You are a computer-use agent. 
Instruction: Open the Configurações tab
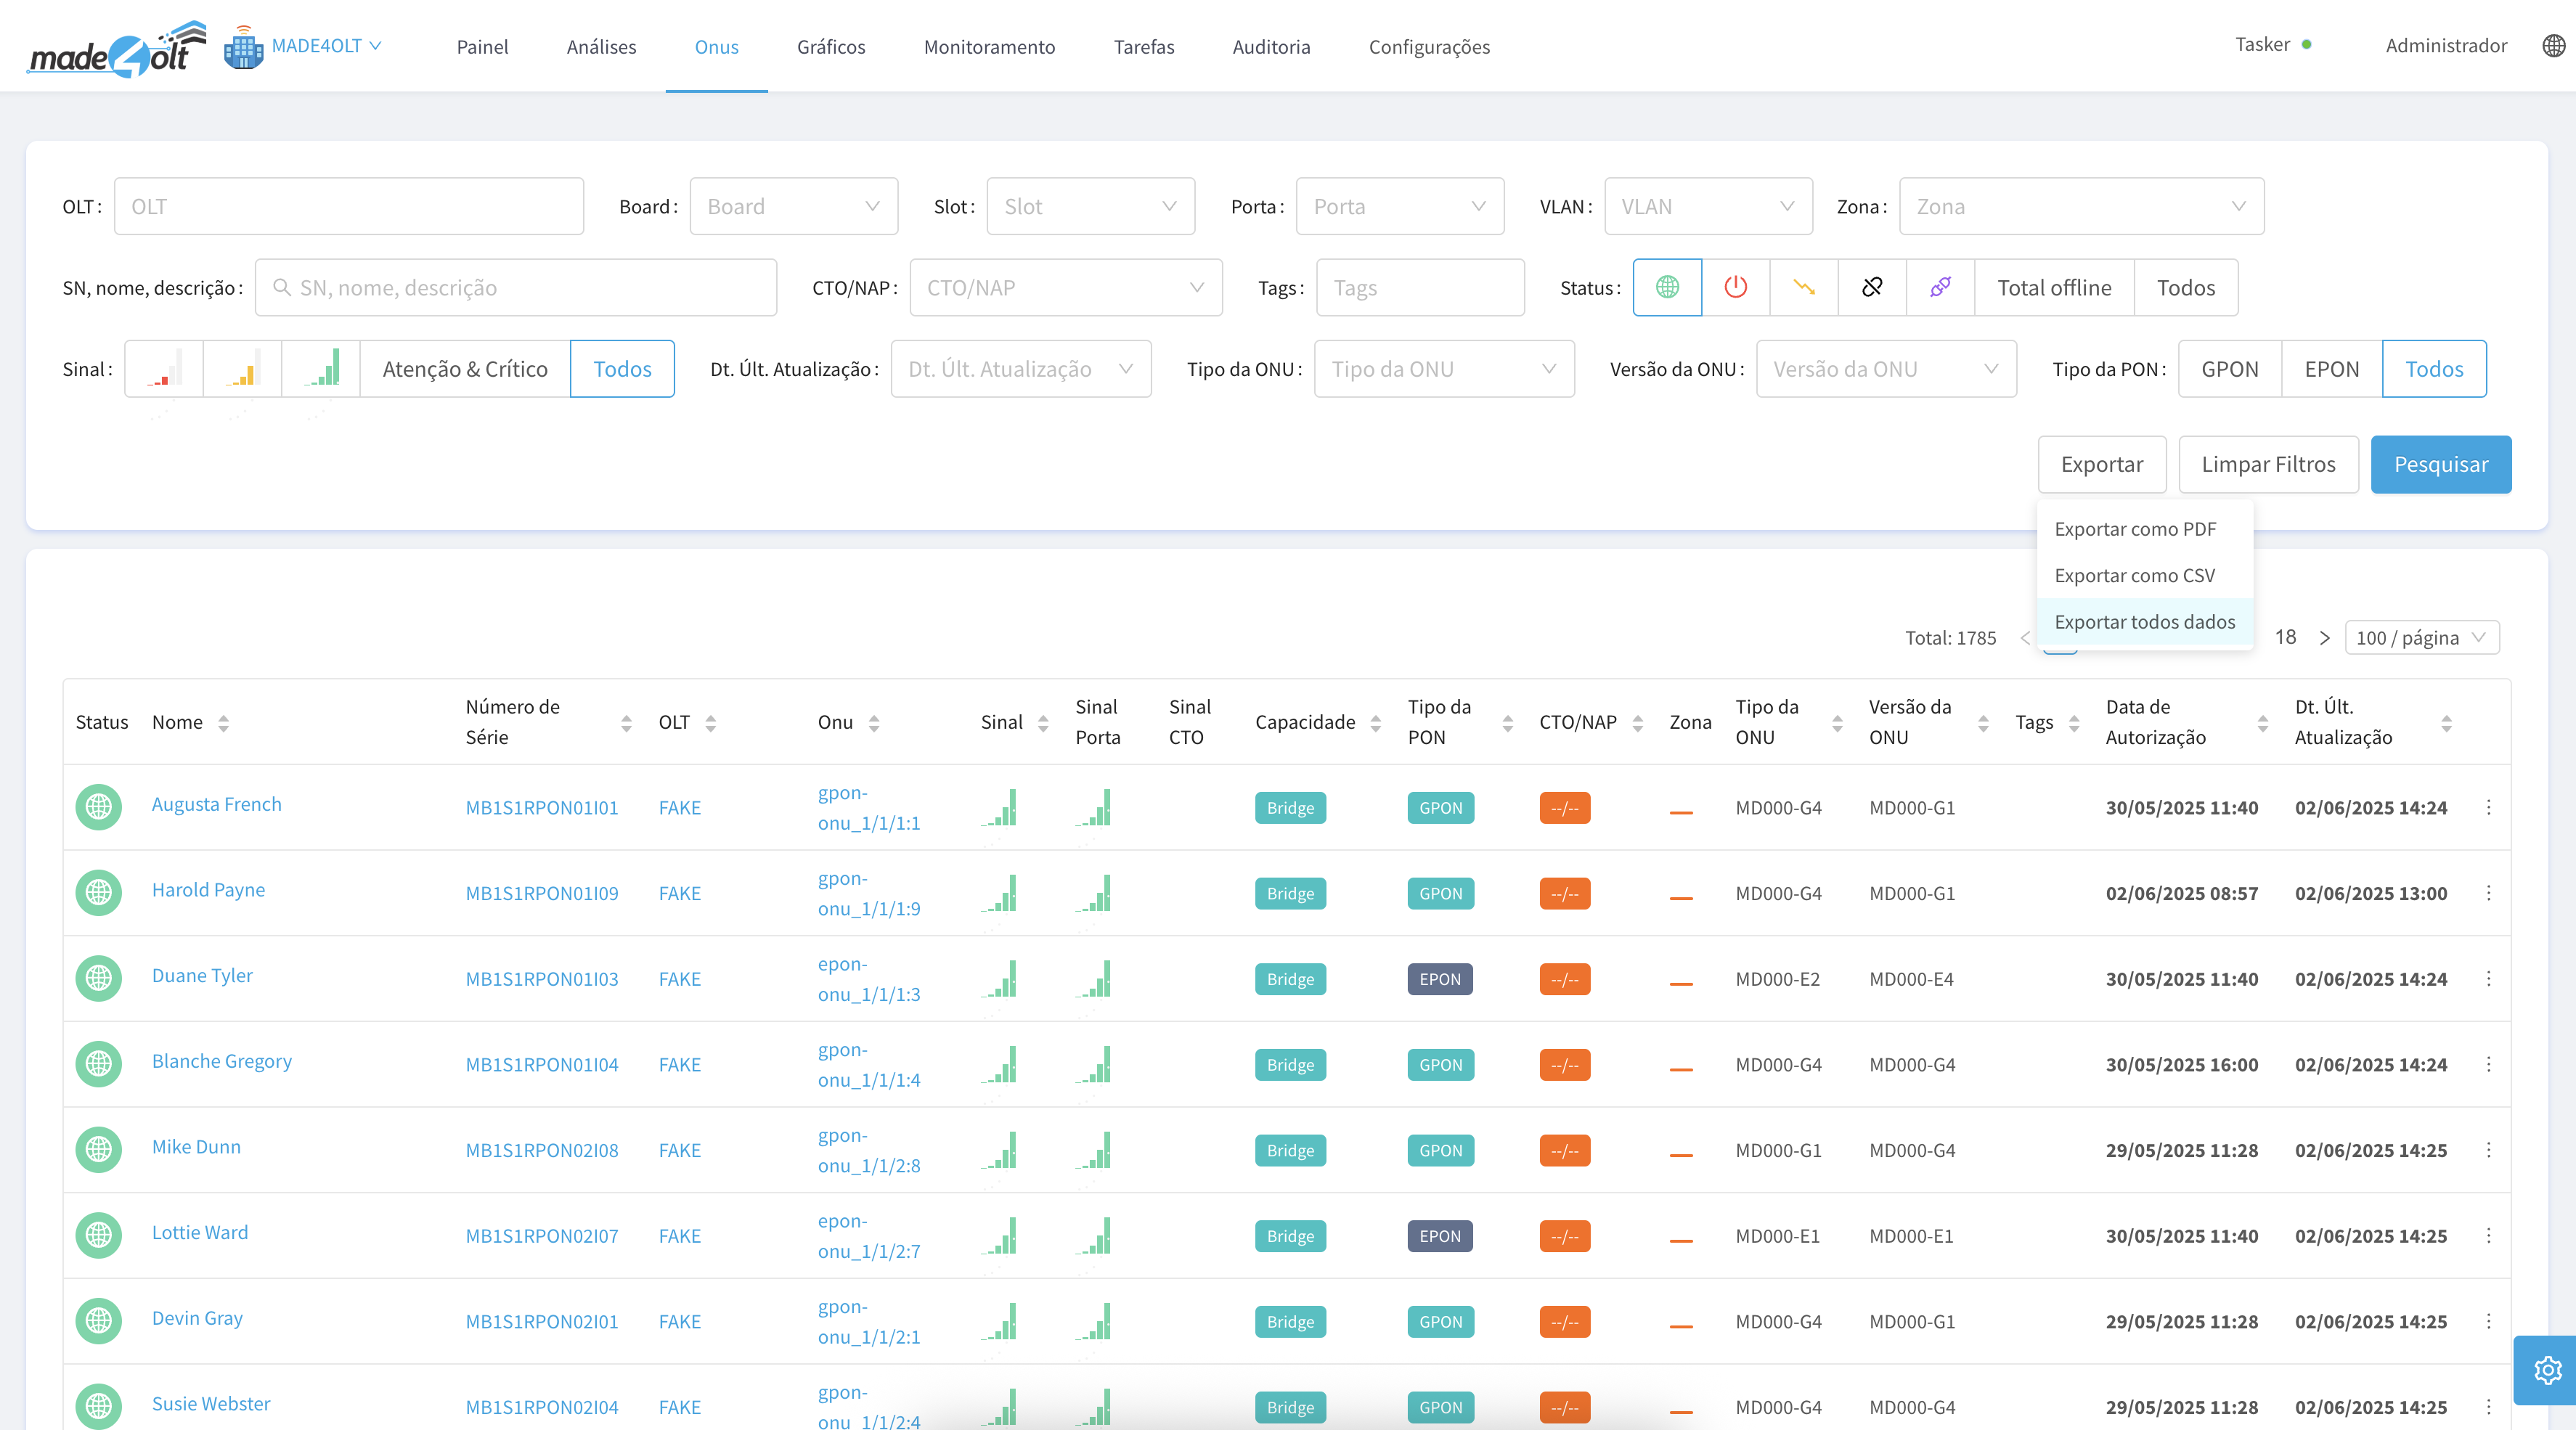[1429, 47]
